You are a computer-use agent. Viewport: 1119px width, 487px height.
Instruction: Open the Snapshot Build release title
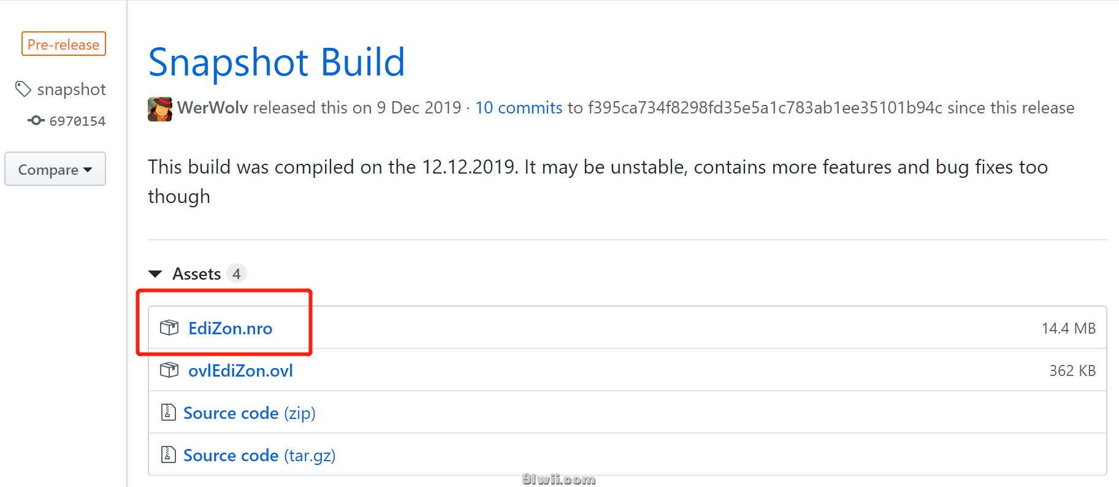coord(277,62)
